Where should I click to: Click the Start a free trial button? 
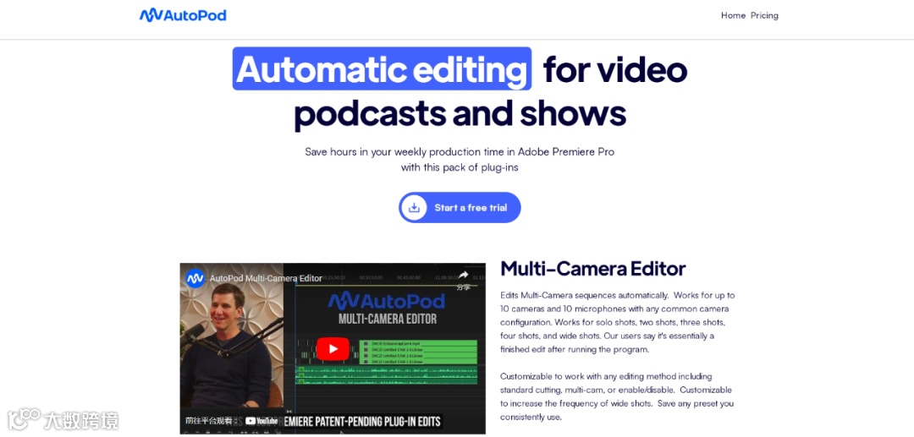click(x=460, y=208)
